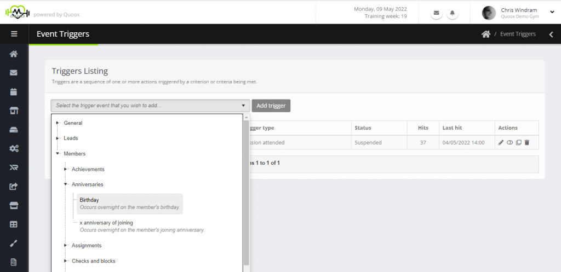Open the gears settings icon in the sidebar
This screenshot has height=272, width=561.
point(14,149)
